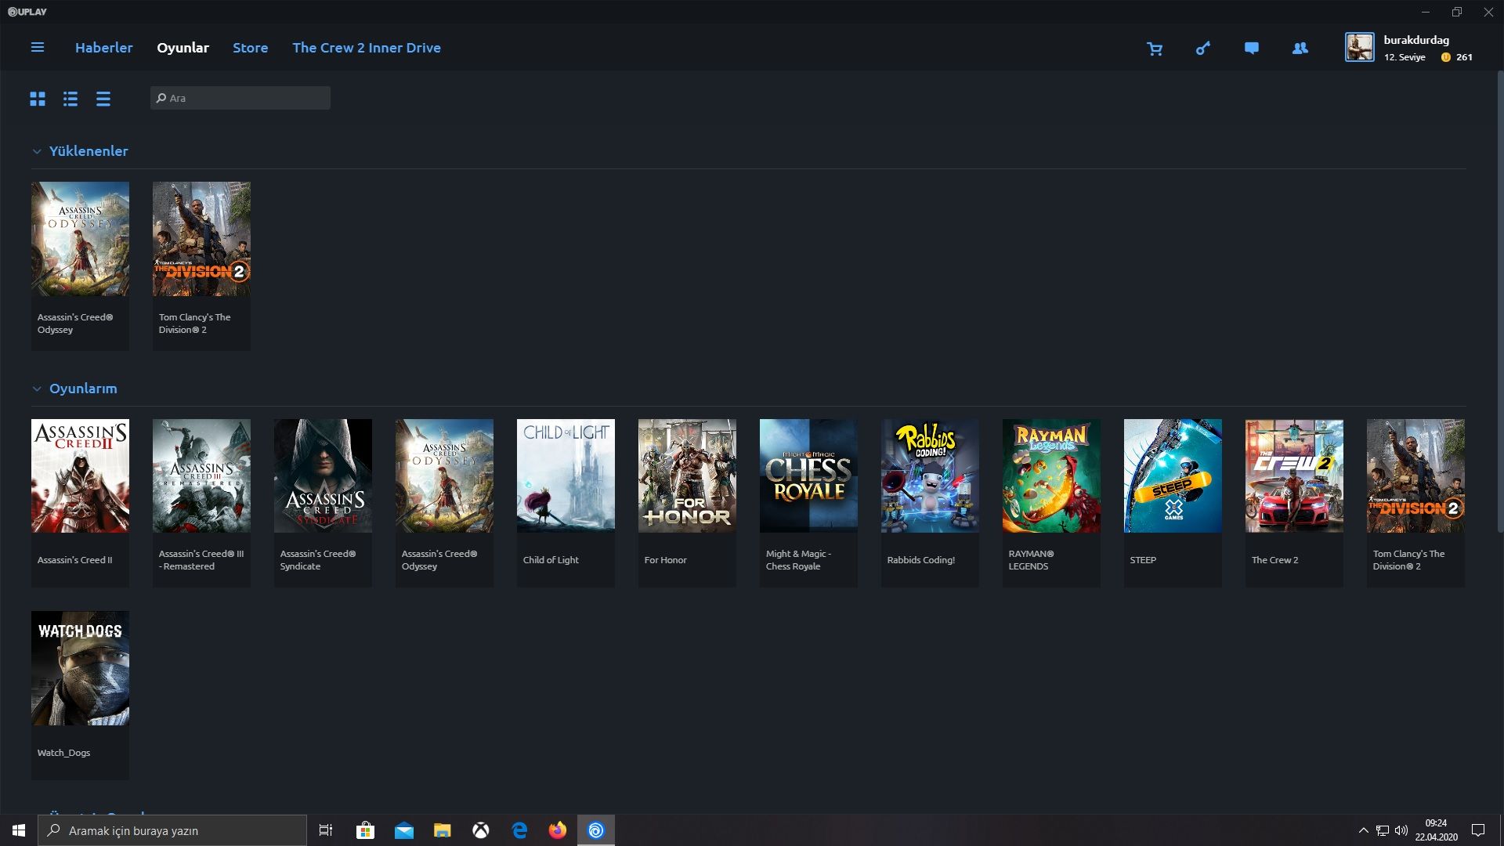The image size is (1504, 846).
Task: Open Watch_Dogs game thumbnail
Action: pyautogui.click(x=80, y=668)
